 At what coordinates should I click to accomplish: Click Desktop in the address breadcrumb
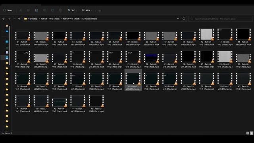34,19
